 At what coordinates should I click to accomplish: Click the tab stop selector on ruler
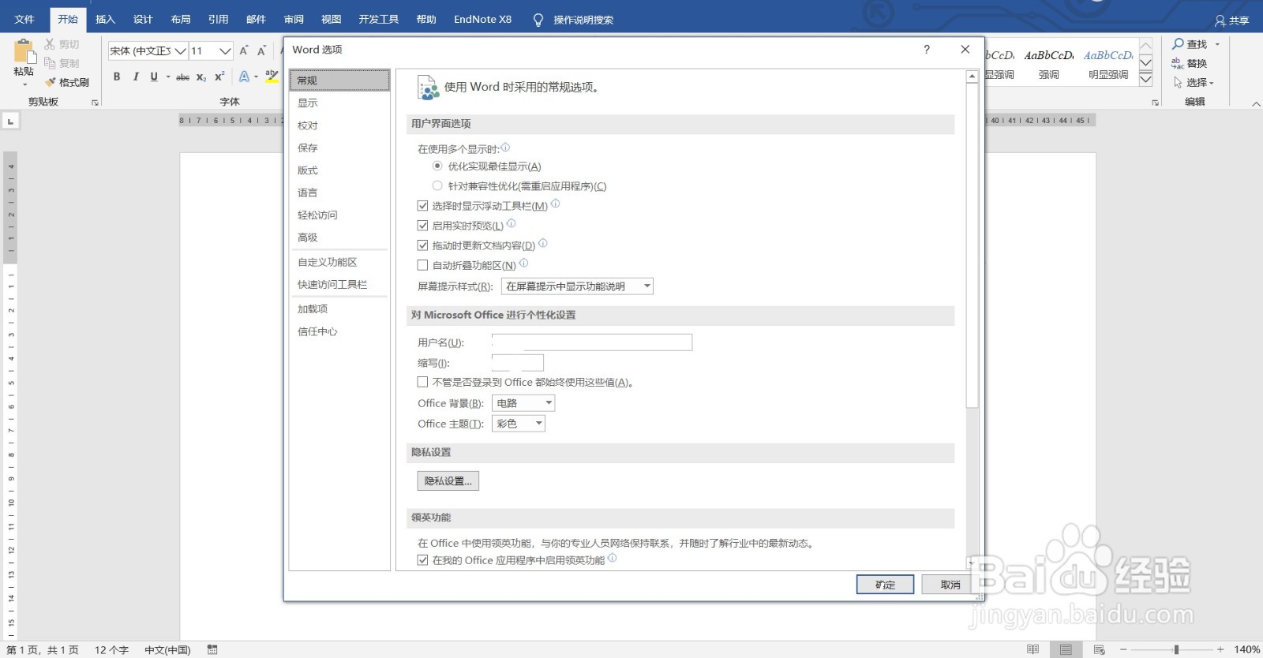(10, 121)
